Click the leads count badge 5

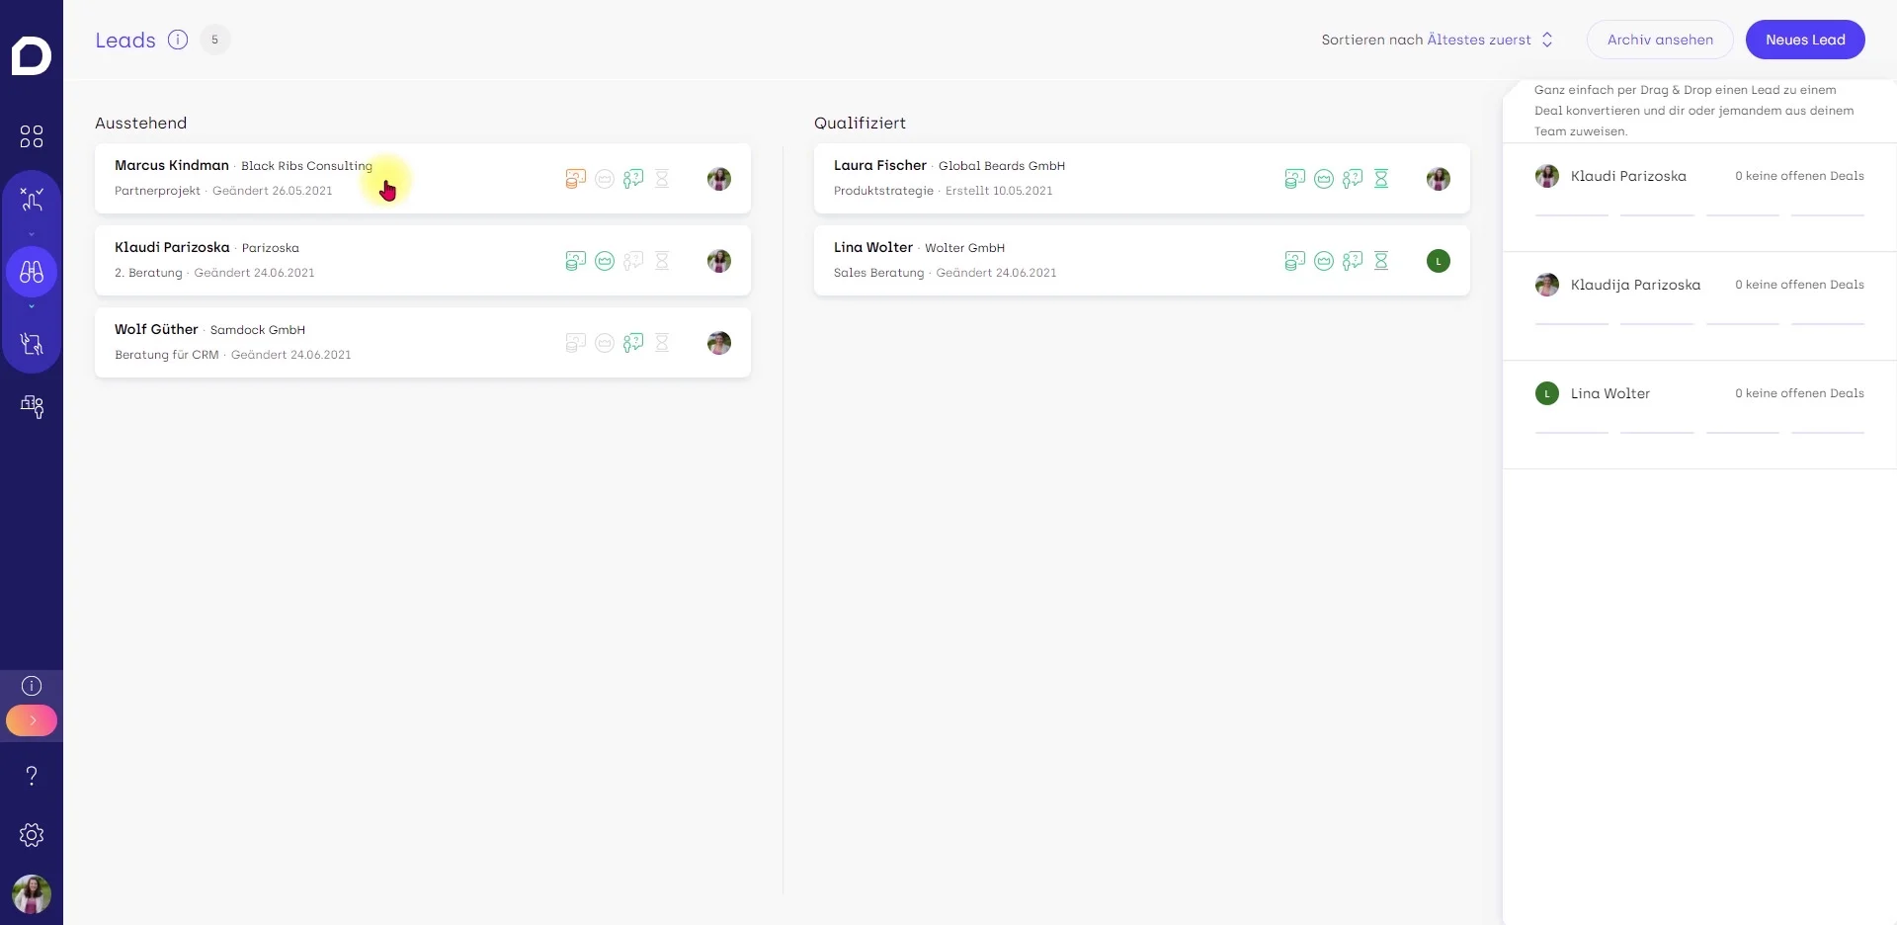pos(214,40)
